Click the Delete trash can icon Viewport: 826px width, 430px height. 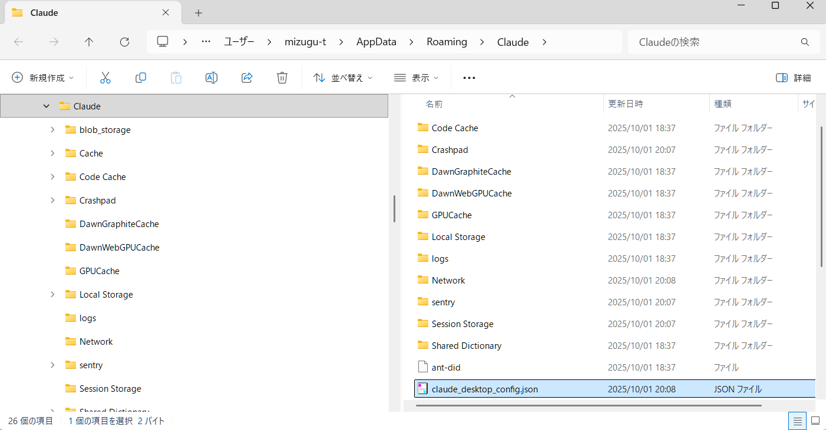pos(282,78)
